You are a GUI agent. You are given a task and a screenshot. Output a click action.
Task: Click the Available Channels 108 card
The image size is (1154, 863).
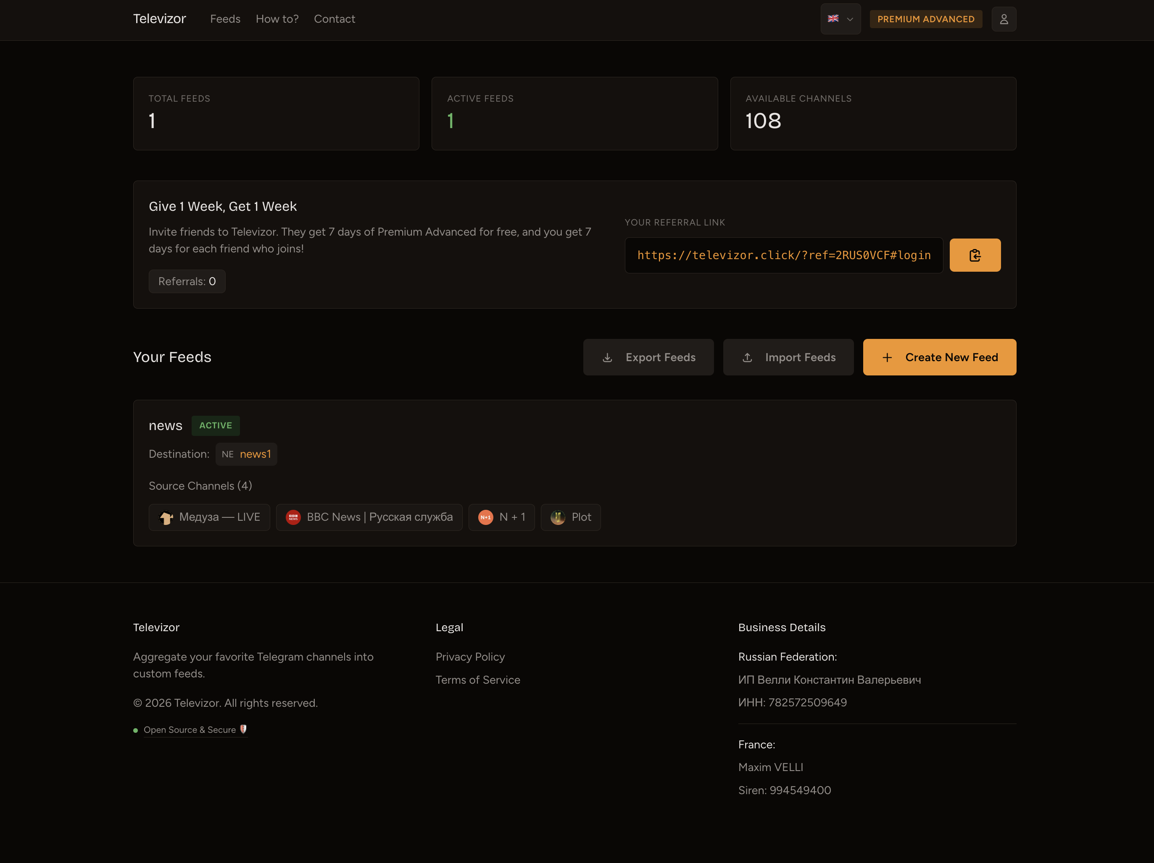873,114
